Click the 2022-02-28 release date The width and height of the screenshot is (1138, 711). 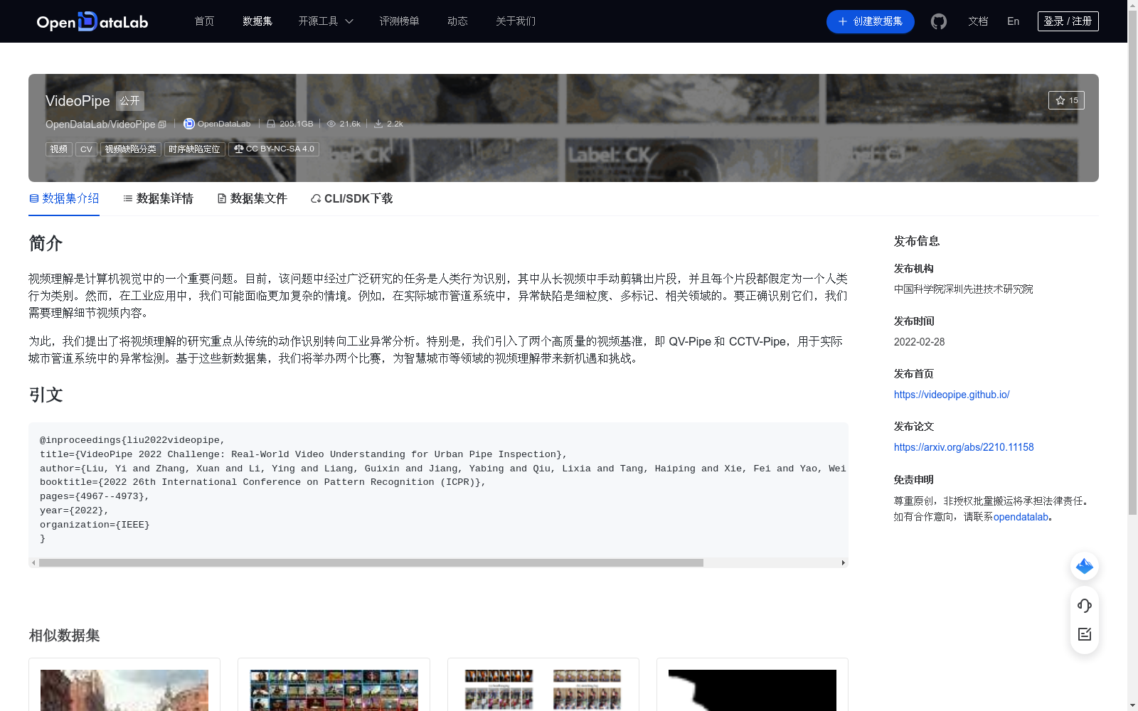[x=919, y=342]
